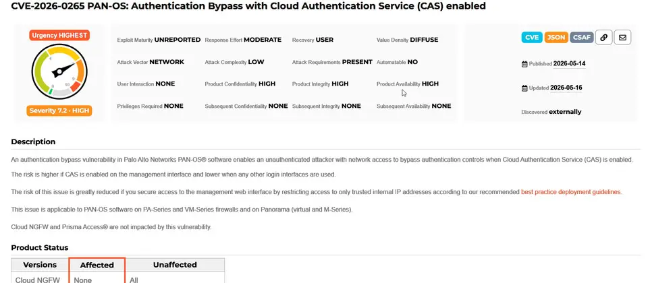Select the Automatable NO value
This screenshot has width=648, height=283.
click(x=412, y=62)
